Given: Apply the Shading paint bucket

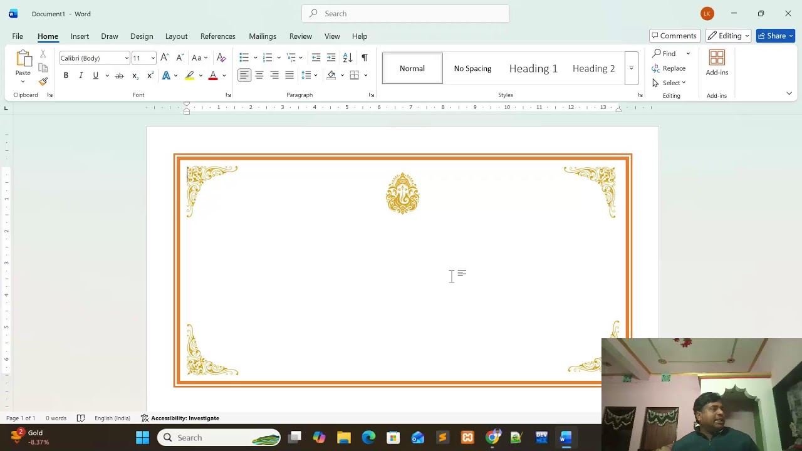Looking at the screenshot, I should point(331,75).
